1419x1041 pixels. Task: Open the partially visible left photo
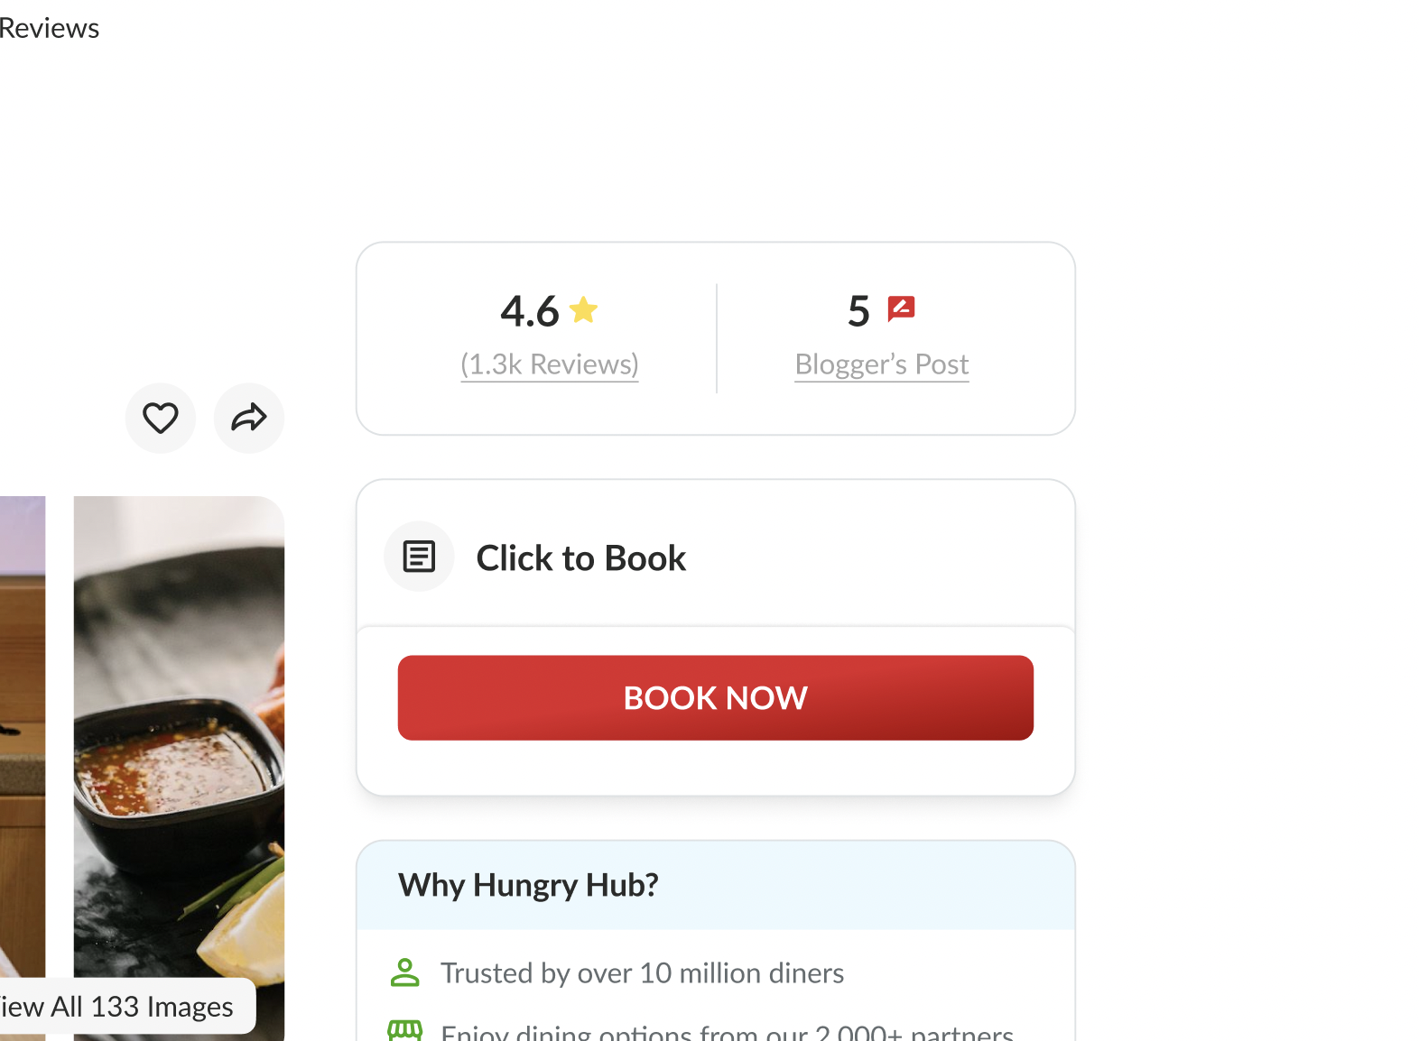(22, 722)
